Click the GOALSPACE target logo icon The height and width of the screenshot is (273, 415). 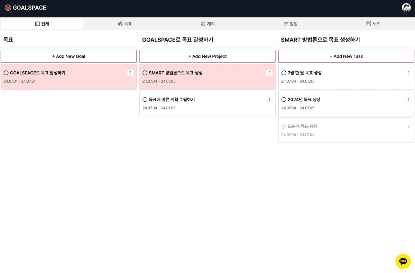(8, 8)
